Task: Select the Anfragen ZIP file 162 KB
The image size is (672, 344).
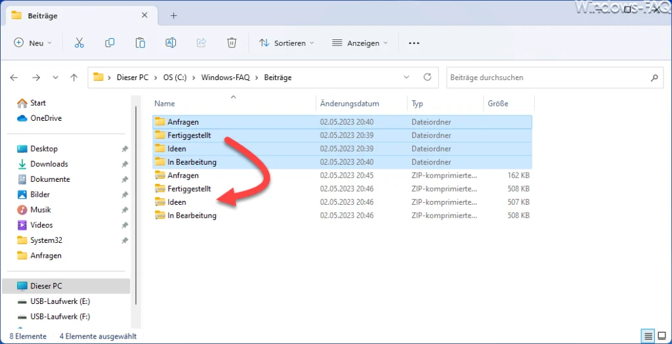Action: click(342, 175)
